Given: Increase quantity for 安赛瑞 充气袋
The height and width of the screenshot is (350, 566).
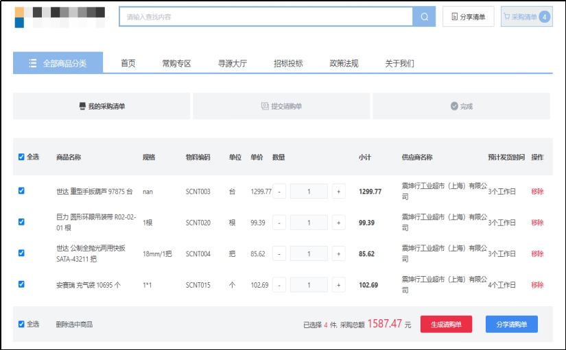Looking at the screenshot, I should pyautogui.click(x=338, y=285).
